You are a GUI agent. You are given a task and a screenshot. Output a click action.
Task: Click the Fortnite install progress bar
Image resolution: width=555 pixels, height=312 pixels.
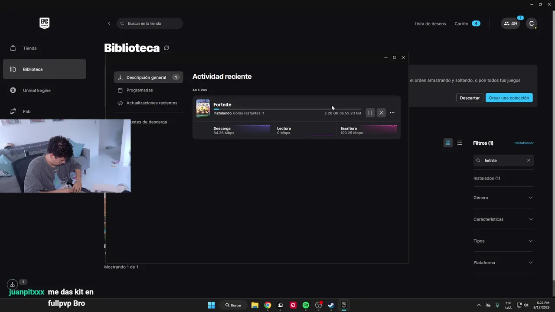tap(287, 109)
